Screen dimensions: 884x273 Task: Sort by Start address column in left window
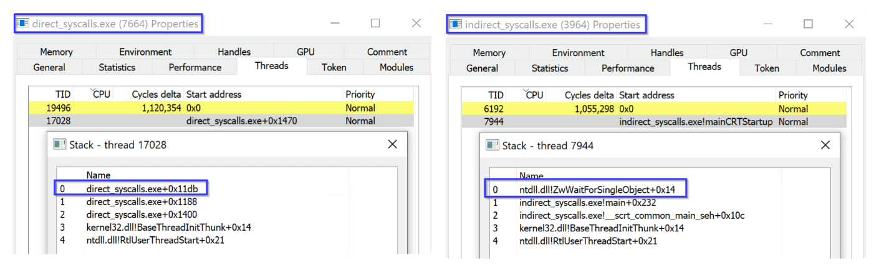pyautogui.click(x=213, y=95)
